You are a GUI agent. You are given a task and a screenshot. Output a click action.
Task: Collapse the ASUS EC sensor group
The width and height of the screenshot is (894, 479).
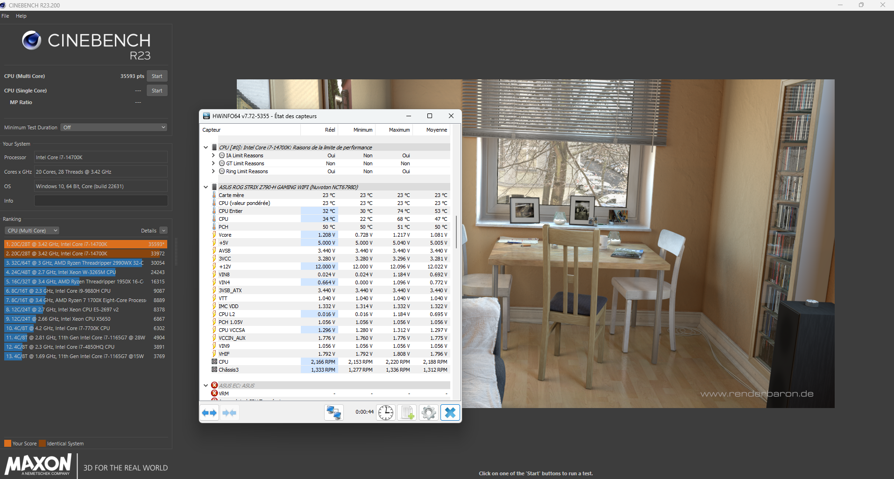(x=206, y=386)
